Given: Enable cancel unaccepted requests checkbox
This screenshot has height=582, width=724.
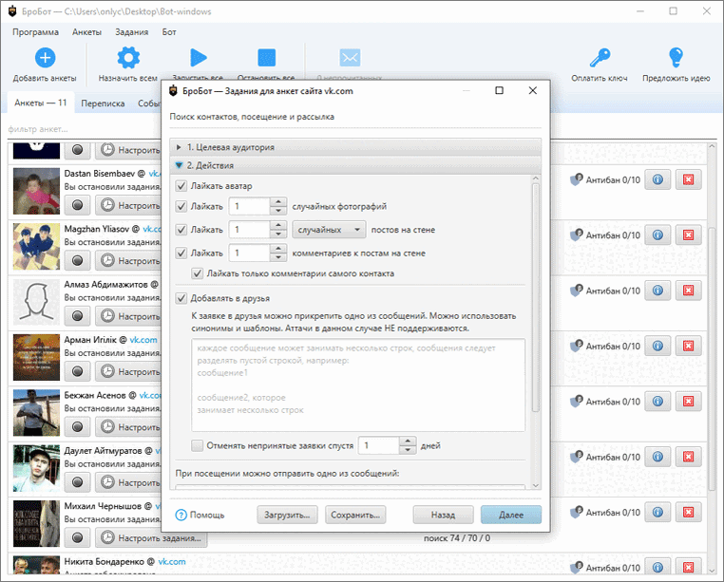Looking at the screenshot, I should click(198, 445).
